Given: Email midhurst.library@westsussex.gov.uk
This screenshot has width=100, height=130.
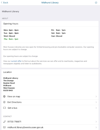Looking at the screenshot, I should point(50,127).
